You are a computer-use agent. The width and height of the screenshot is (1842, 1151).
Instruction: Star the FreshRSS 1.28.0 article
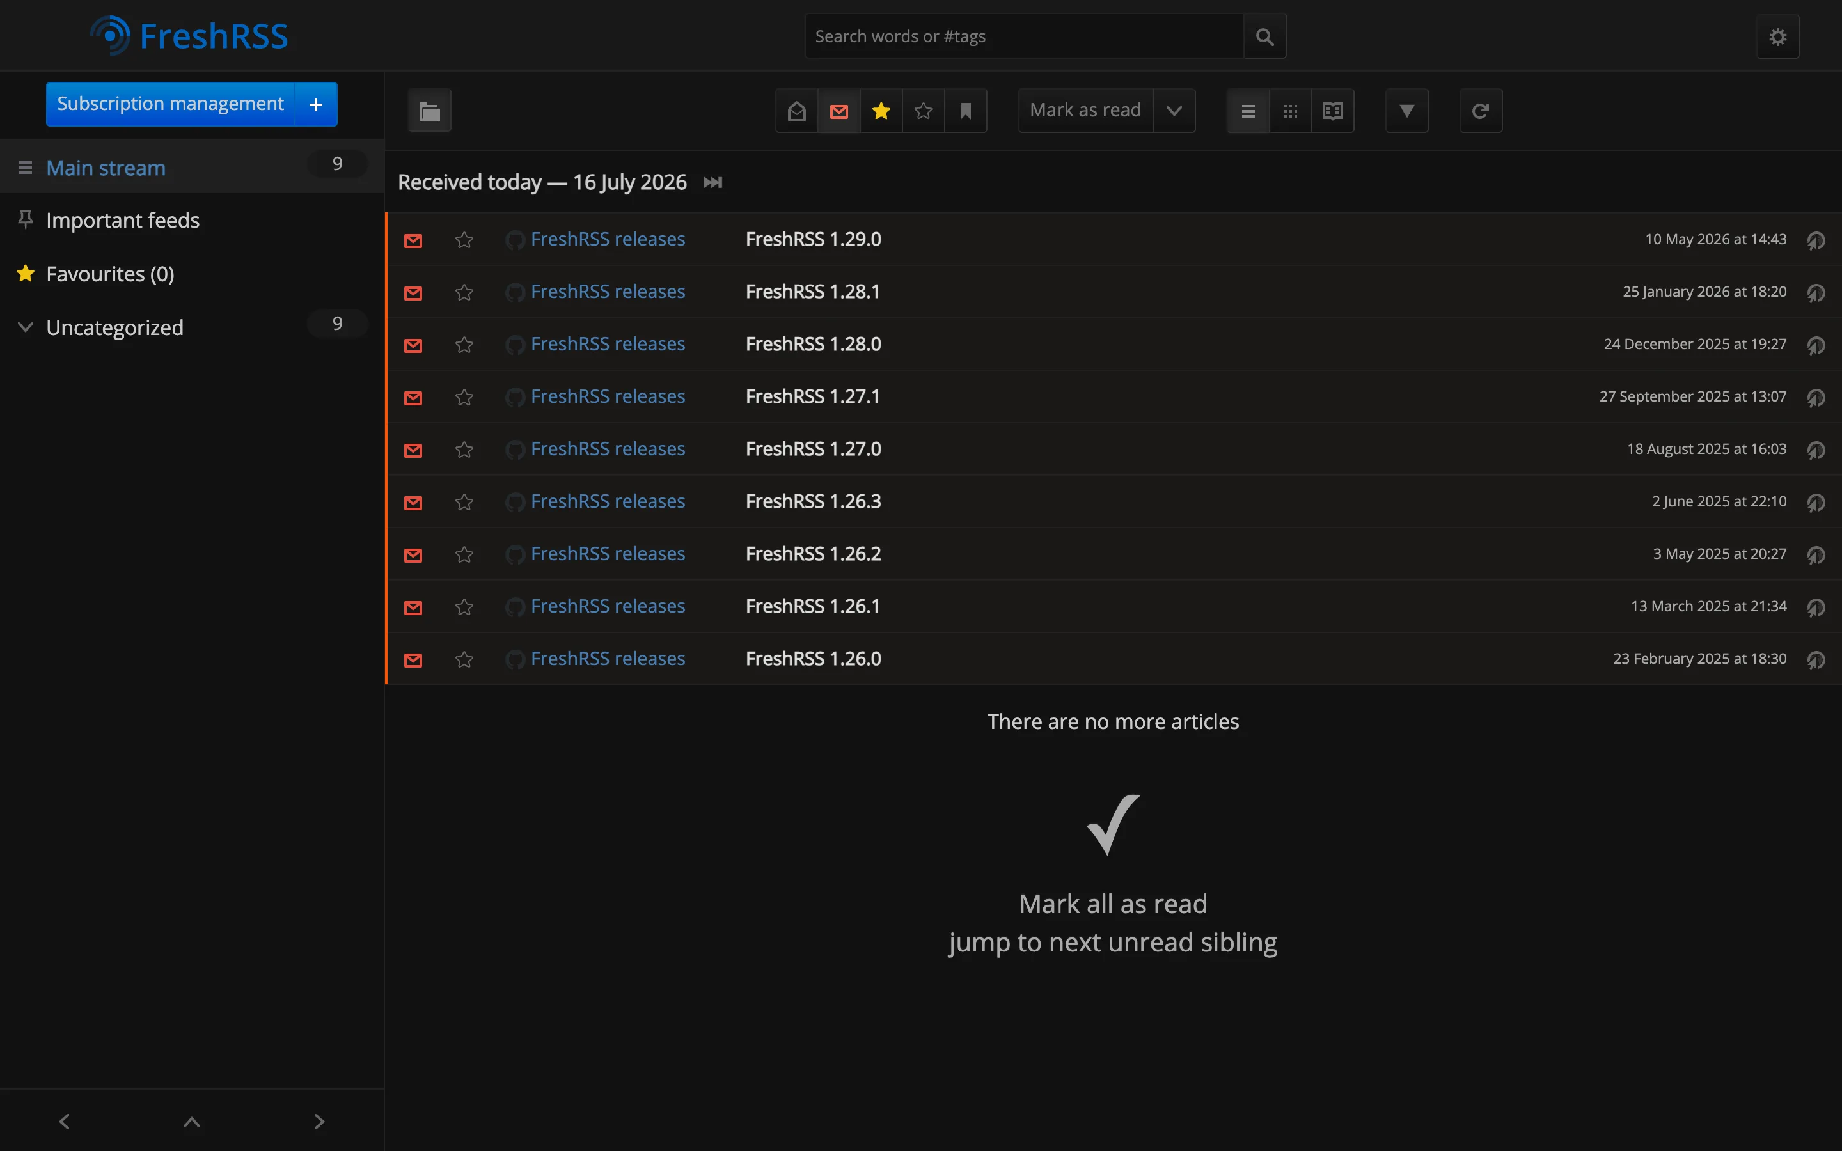point(464,345)
